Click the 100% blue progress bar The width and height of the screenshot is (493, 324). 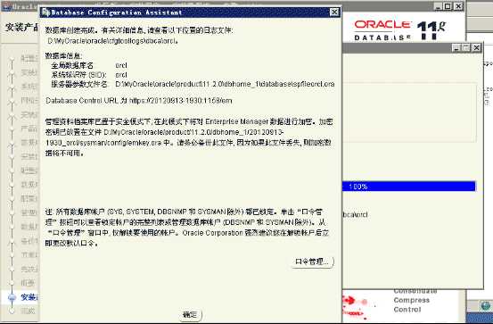pos(409,186)
